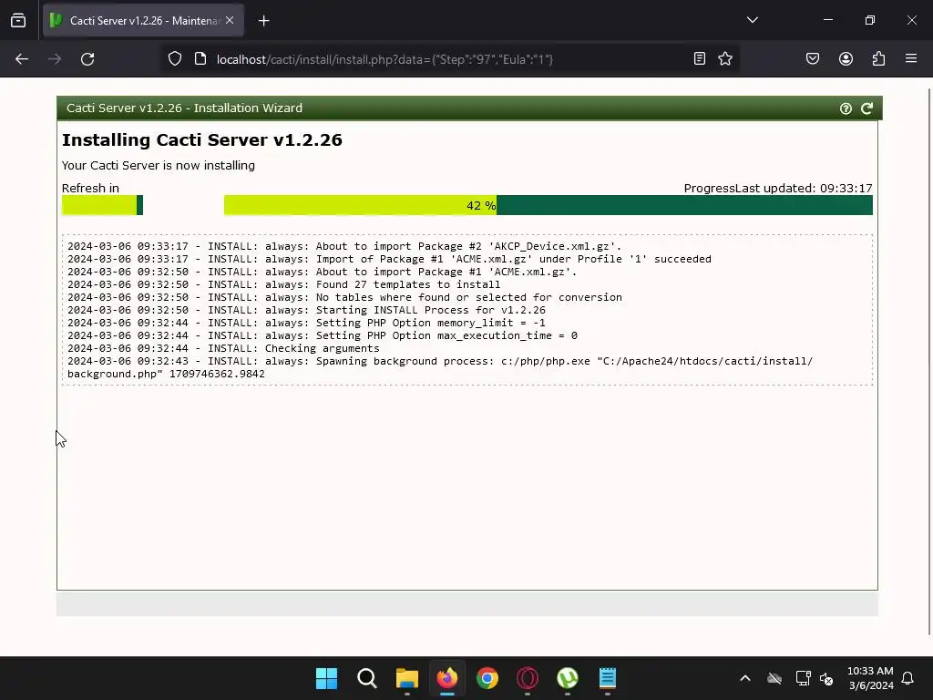
Task: Go back to the previous page
Action: [22, 59]
